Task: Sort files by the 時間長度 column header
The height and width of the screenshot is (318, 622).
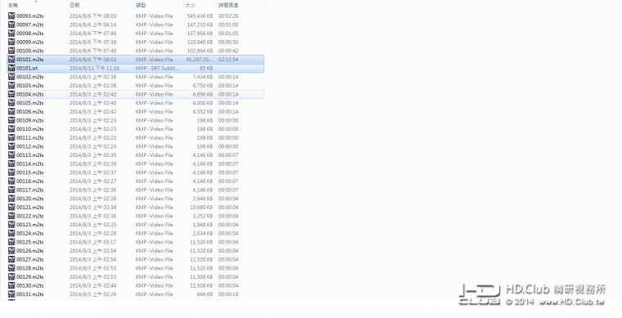Action: coord(228,5)
